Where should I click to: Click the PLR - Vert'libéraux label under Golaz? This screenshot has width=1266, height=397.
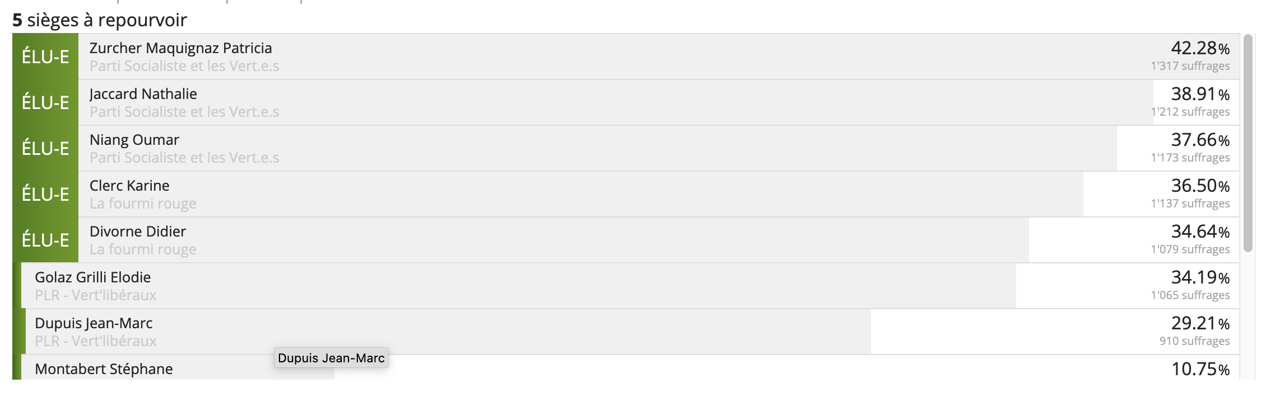tap(96, 295)
